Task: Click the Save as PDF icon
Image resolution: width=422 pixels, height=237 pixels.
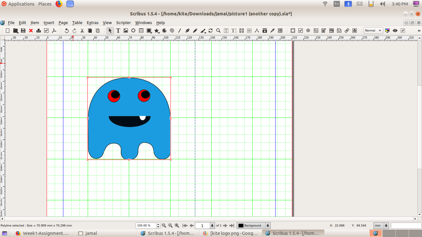Action: click(54, 31)
